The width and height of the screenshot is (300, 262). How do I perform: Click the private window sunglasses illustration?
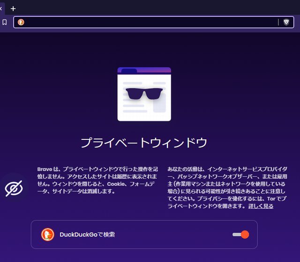click(x=144, y=94)
